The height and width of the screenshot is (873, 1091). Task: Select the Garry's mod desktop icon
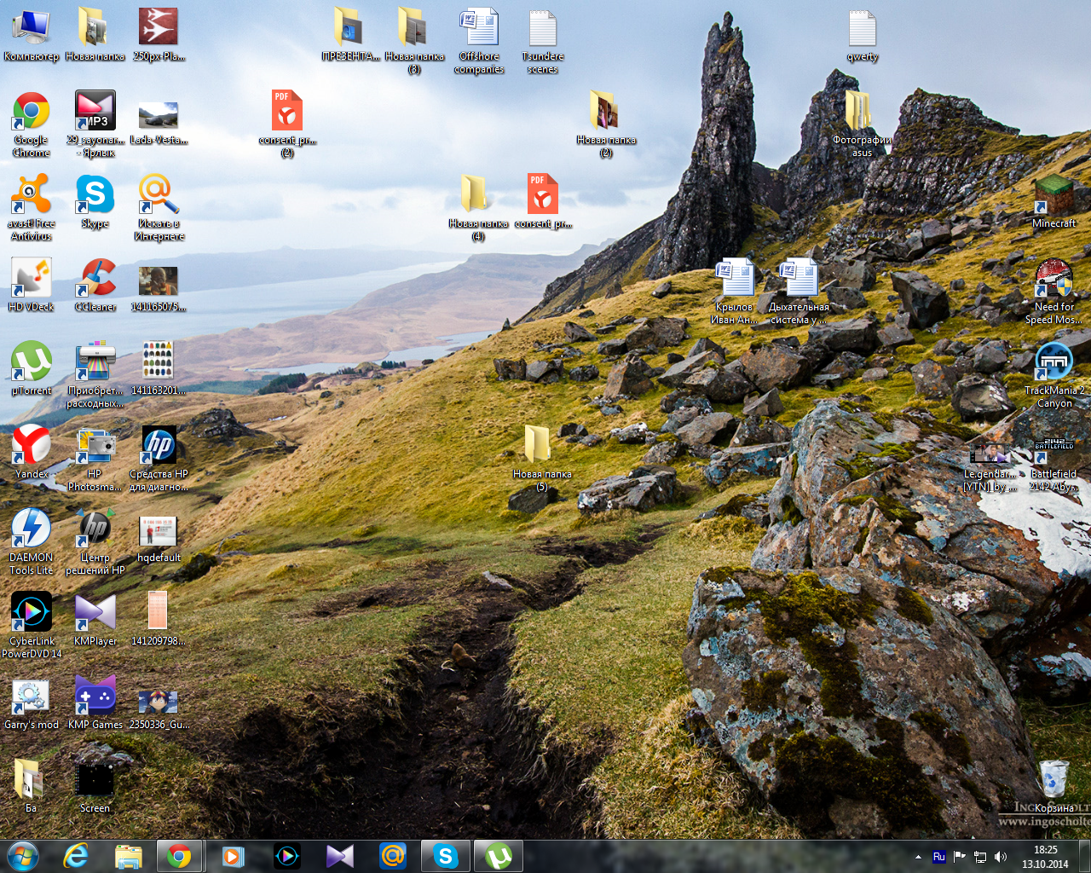pyautogui.click(x=32, y=697)
